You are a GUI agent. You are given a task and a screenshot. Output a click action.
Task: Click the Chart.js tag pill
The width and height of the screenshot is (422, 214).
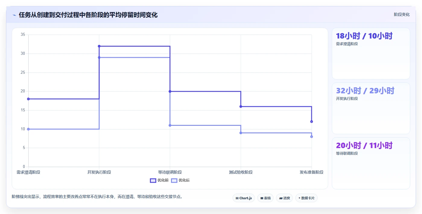[244, 198]
